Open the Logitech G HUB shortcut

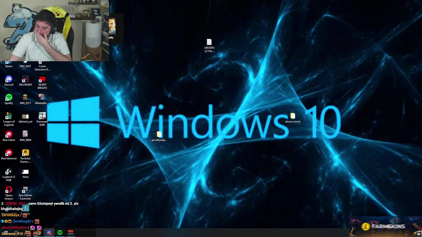[9, 175]
